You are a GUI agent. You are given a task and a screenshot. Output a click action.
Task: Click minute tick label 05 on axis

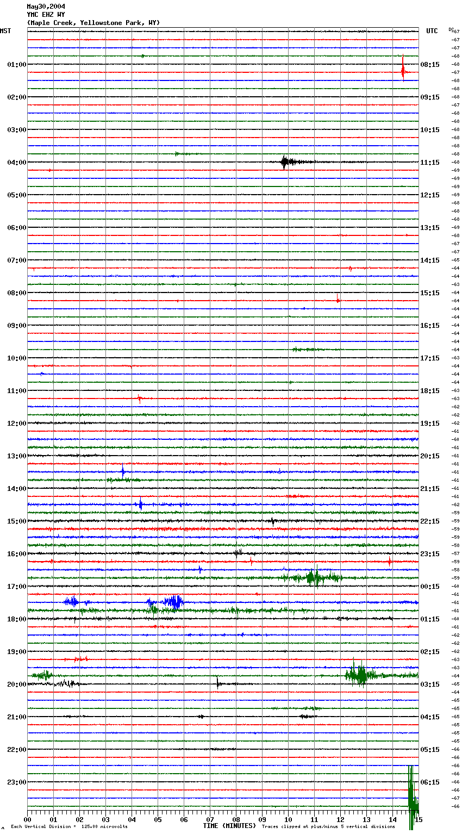point(158,819)
